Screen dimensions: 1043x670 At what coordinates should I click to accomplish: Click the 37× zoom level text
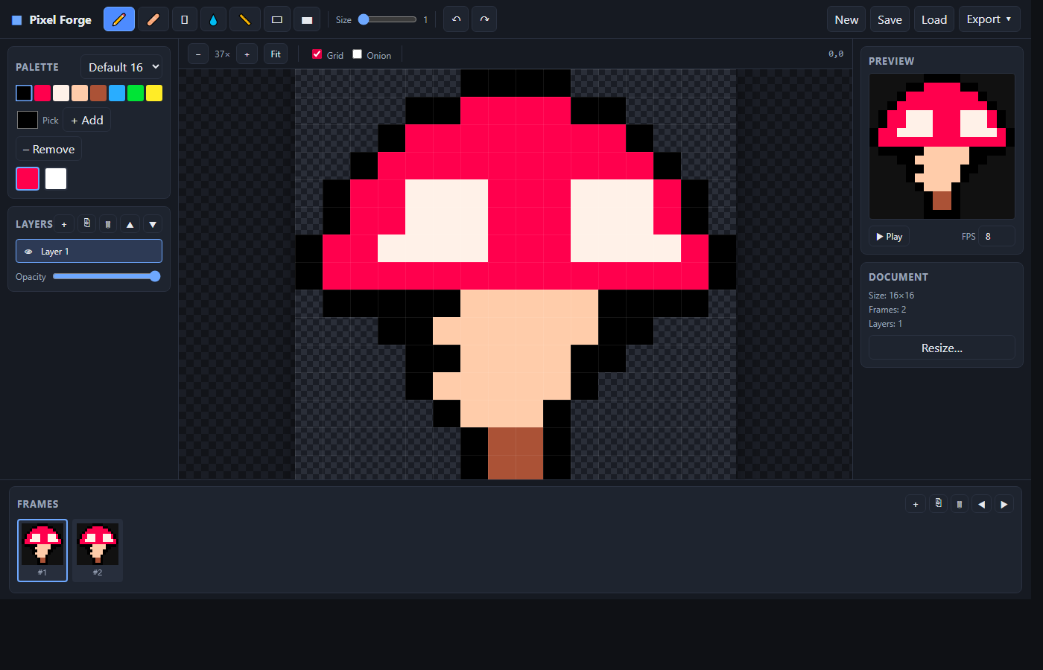[x=222, y=54]
